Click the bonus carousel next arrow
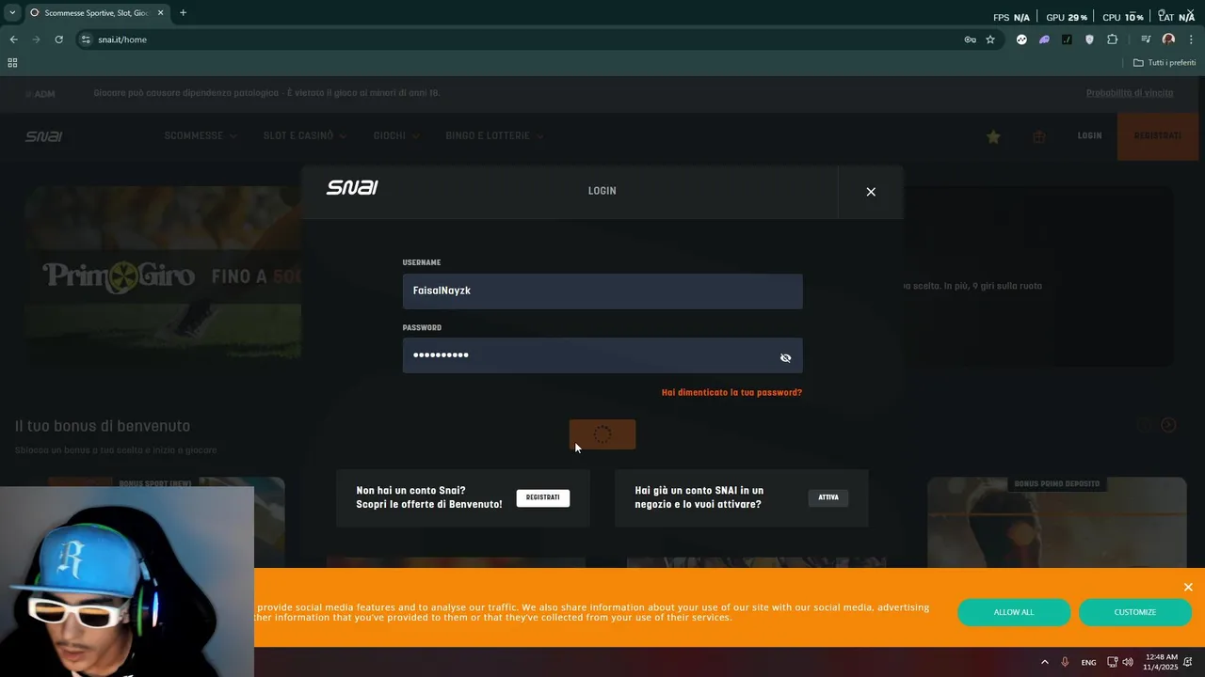1205x677 pixels. pyautogui.click(x=1168, y=425)
